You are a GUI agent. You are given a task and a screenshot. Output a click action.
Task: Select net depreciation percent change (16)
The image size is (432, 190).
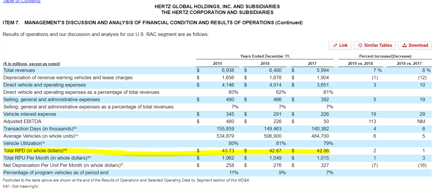pos(422,165)
